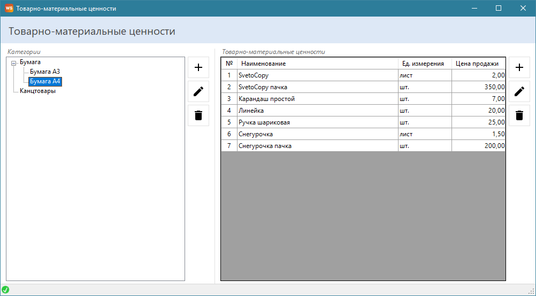
Task: Delete the inventory item with trash icon
Action: tap(519, 115)
